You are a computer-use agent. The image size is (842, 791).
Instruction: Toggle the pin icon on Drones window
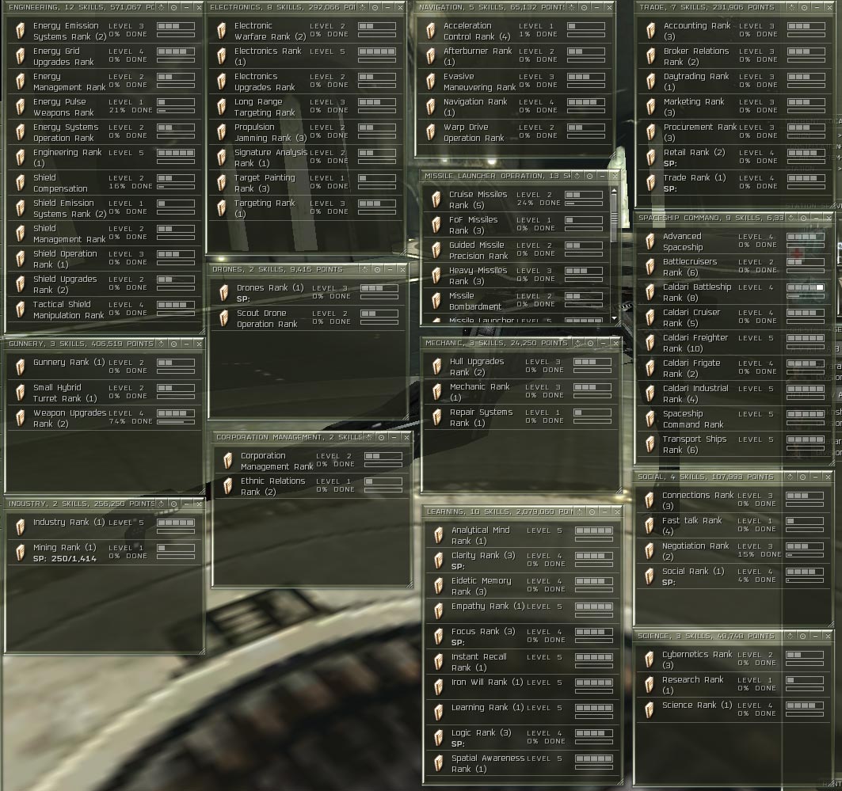pyautogui.click(x=365, y=269)
